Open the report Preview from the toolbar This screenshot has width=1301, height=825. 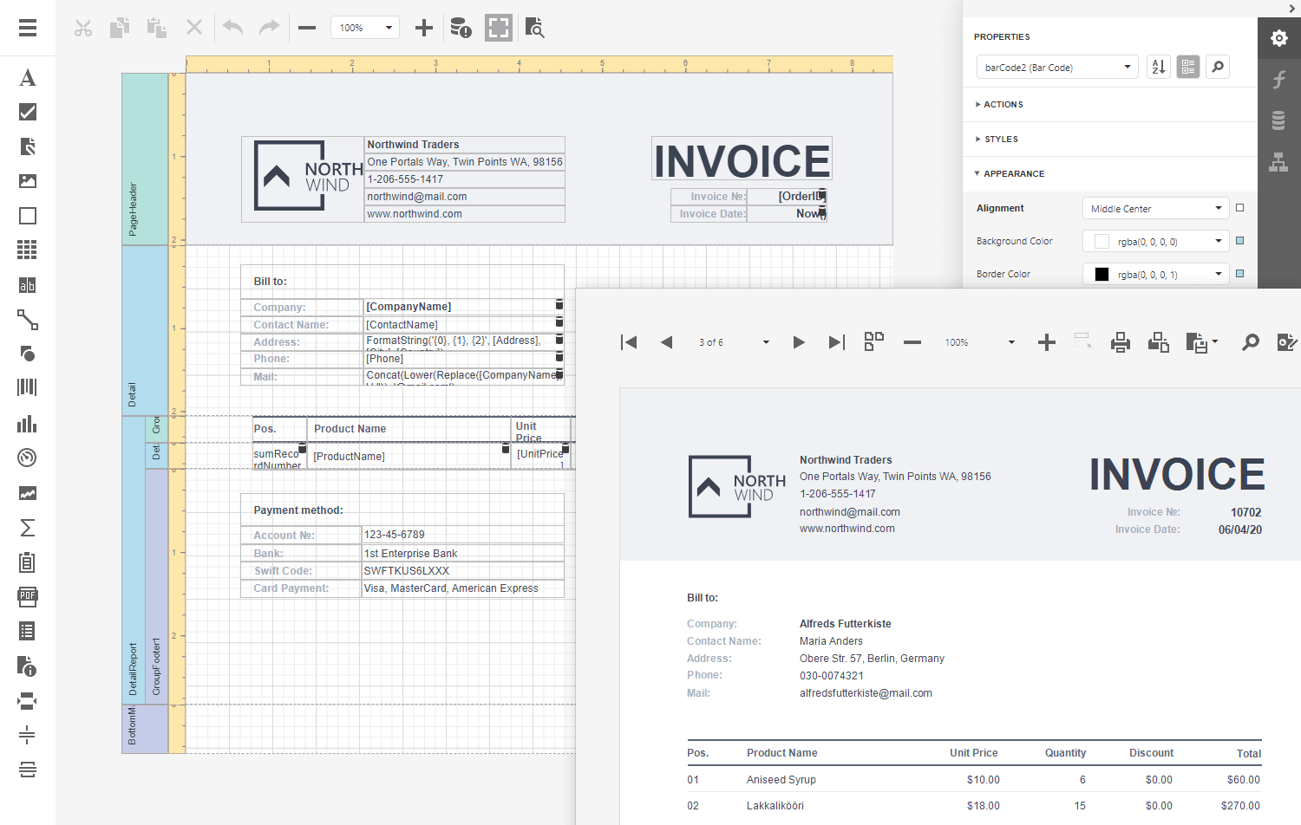[x=535, y=28]
